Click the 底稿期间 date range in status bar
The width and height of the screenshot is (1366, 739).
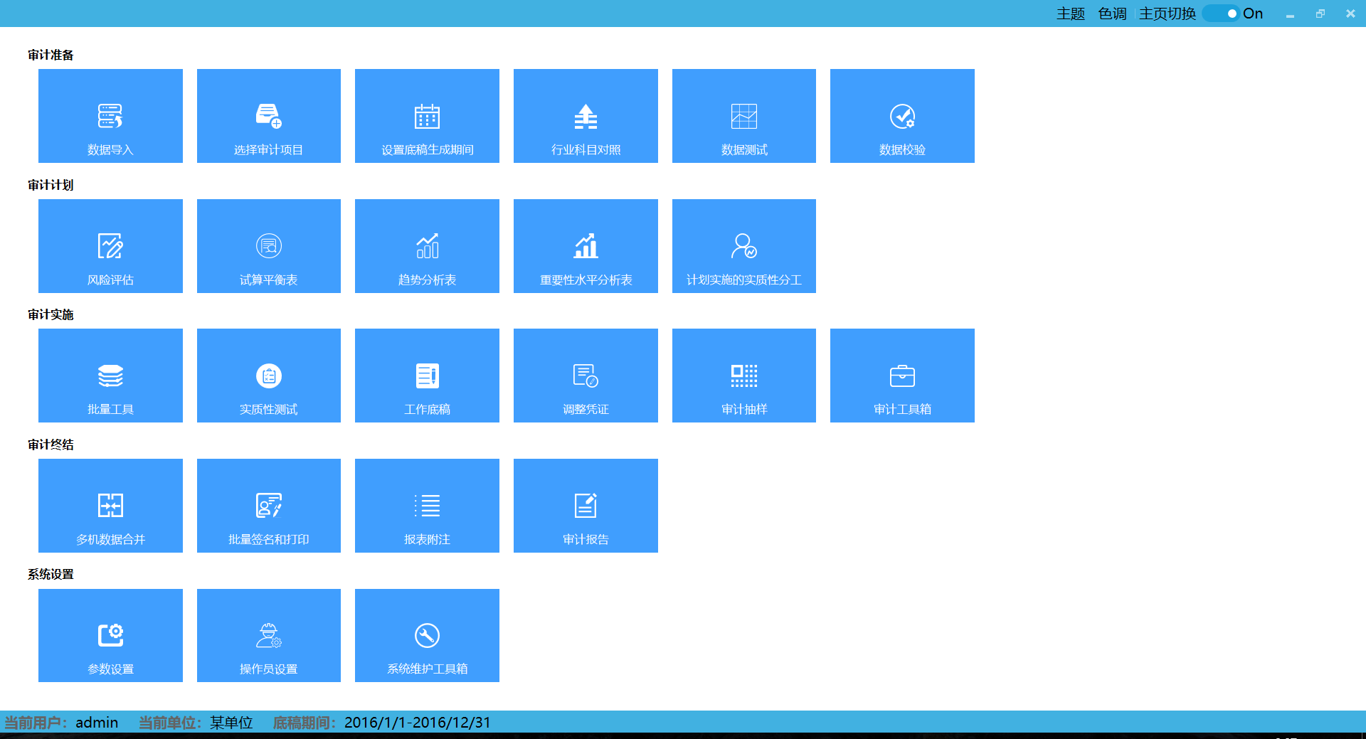click(x=416, y=722)
